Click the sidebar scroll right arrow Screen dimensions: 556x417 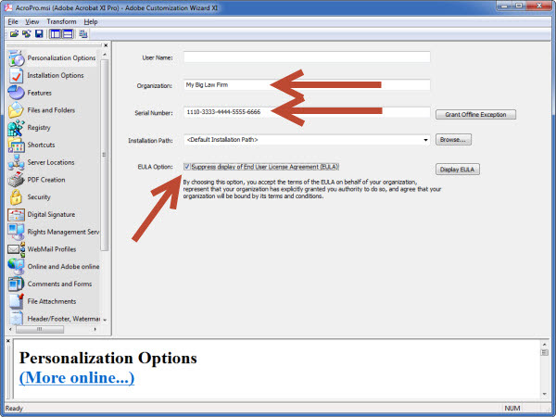click(95, 329)
